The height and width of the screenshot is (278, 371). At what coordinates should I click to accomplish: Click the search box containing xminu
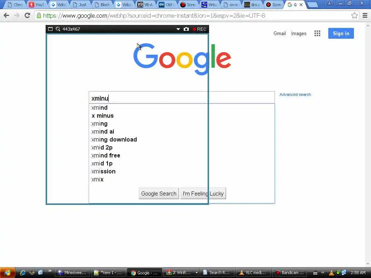point(182,98)
